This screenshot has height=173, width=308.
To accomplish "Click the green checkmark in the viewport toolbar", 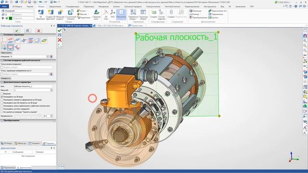I will (60, 30).
